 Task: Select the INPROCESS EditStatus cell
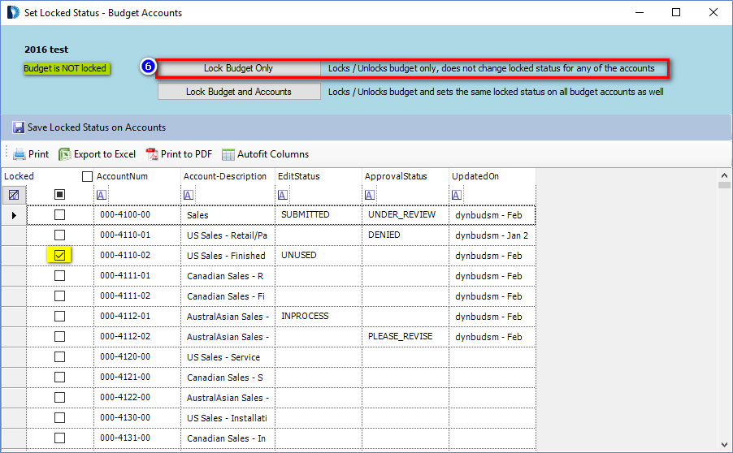click(319, 316)
